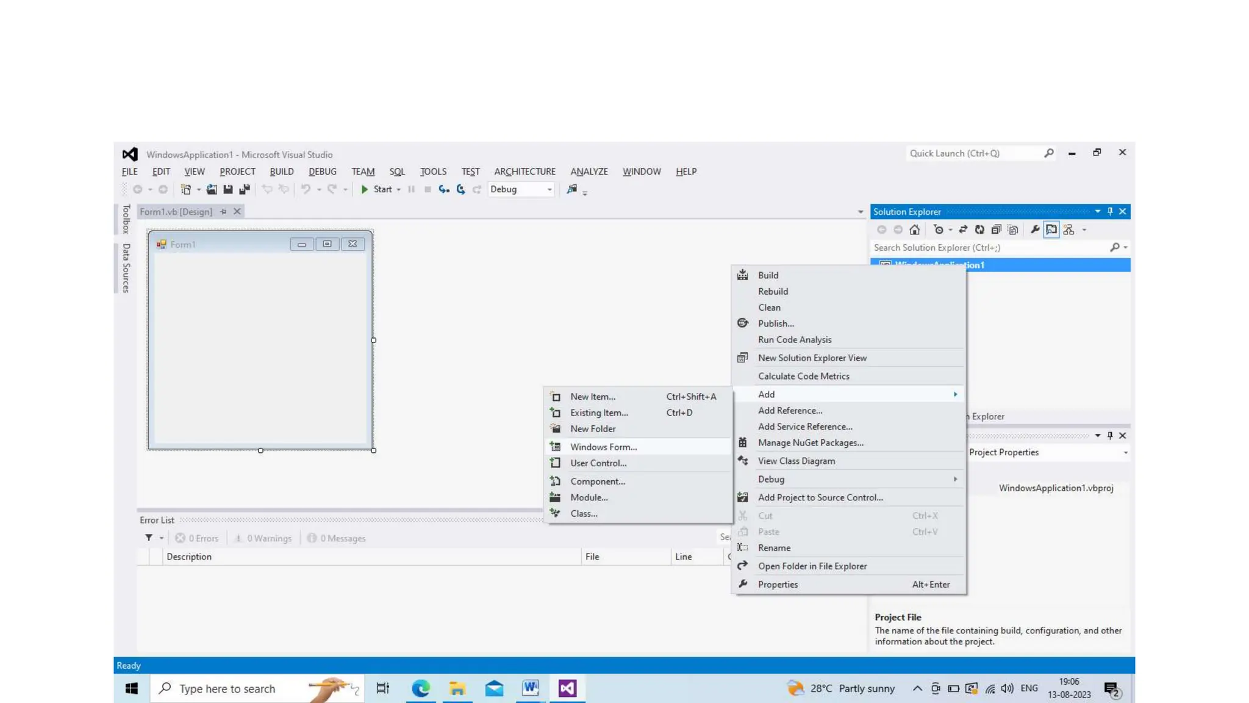This screenshot has height=703, width=1249.
Task: Click Refresh icon in Solution Explorer toolbar
Action: tap(979, 229)
